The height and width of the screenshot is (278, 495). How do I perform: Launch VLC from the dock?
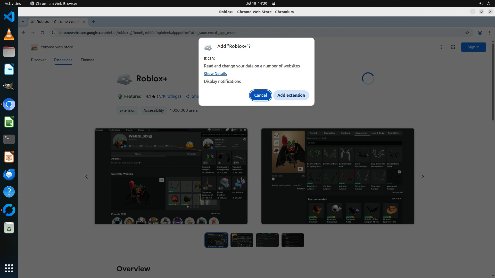[x=9, y=34]
